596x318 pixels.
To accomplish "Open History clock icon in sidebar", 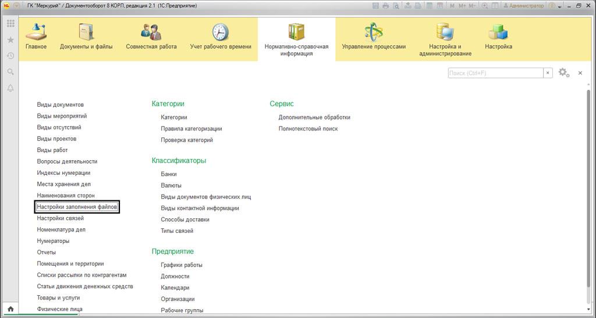I will tap(10, 56).
